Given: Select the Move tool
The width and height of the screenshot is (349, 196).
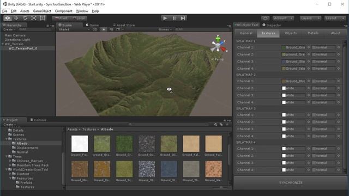Looking at the screenshot, I should tap(16, 18).
